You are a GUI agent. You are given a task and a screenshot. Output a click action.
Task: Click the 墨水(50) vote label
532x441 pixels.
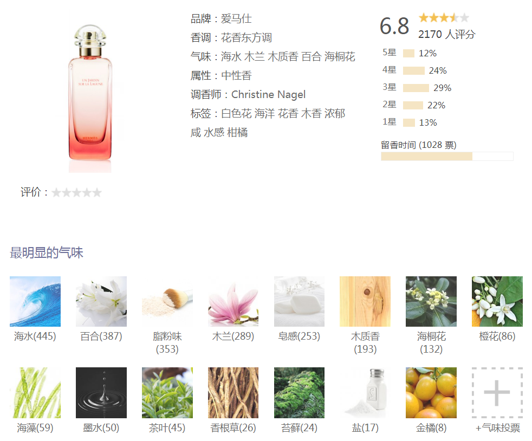click(101, 428)
